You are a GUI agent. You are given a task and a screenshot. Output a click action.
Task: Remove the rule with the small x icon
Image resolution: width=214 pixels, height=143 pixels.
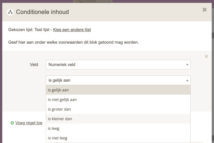point(206,56)
